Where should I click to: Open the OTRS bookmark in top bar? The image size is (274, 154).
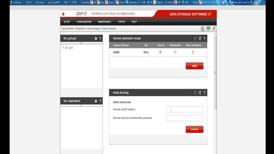(x=73, y=3)
